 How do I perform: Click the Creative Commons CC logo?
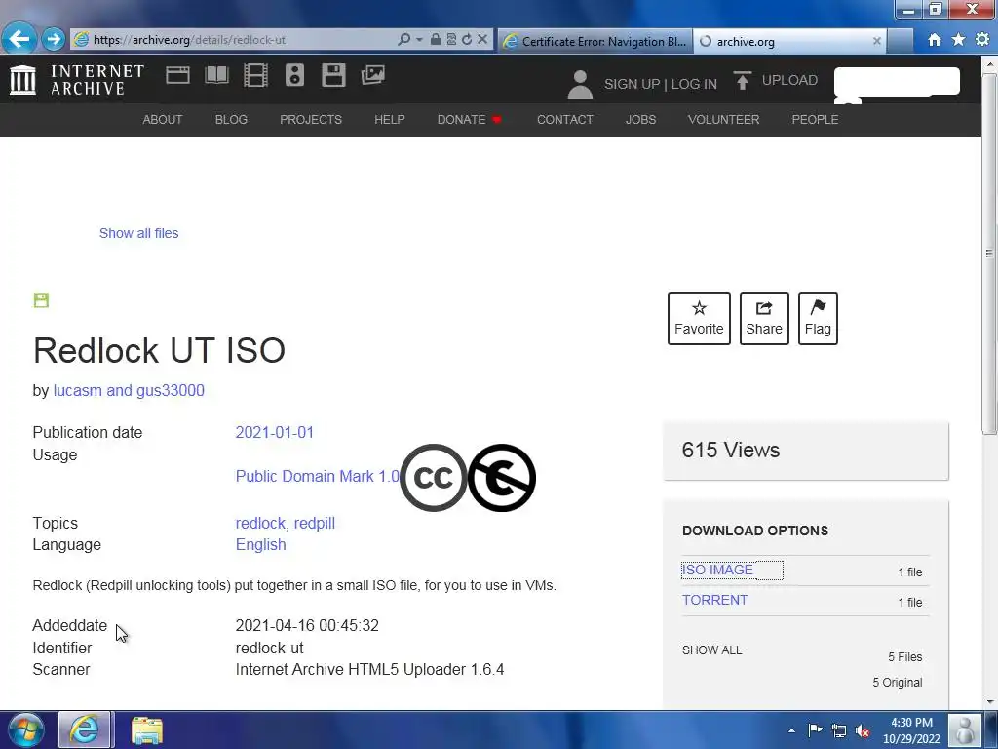click(433, 478)
